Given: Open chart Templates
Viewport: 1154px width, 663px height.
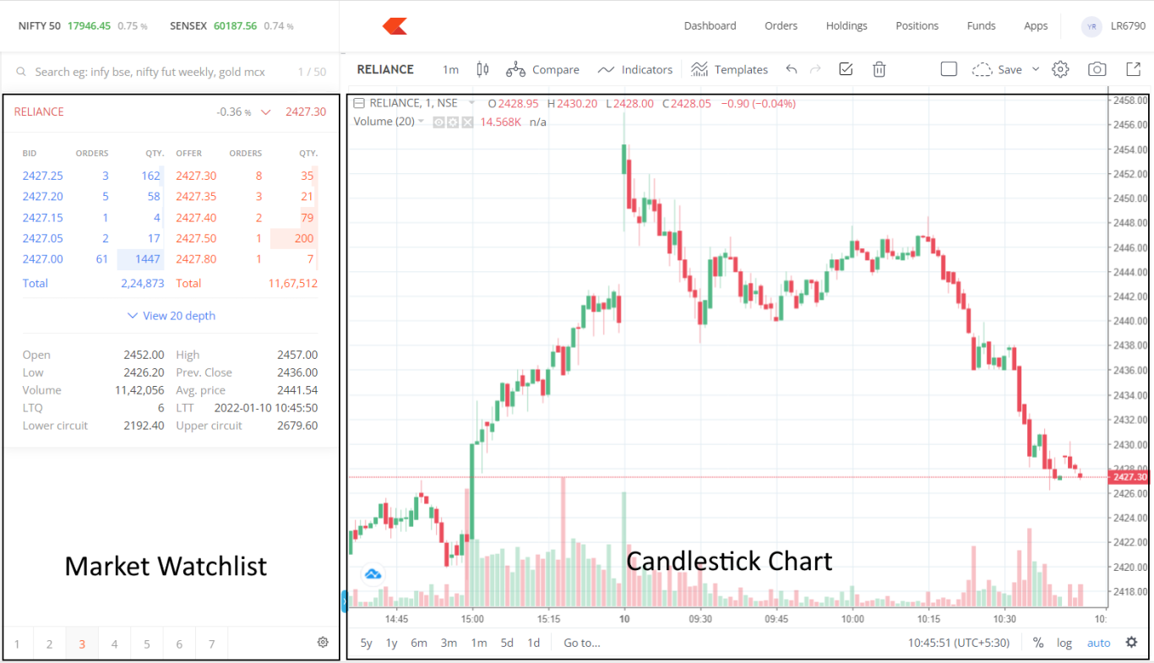Looking at the screenshot, I should tap(729, 69).
